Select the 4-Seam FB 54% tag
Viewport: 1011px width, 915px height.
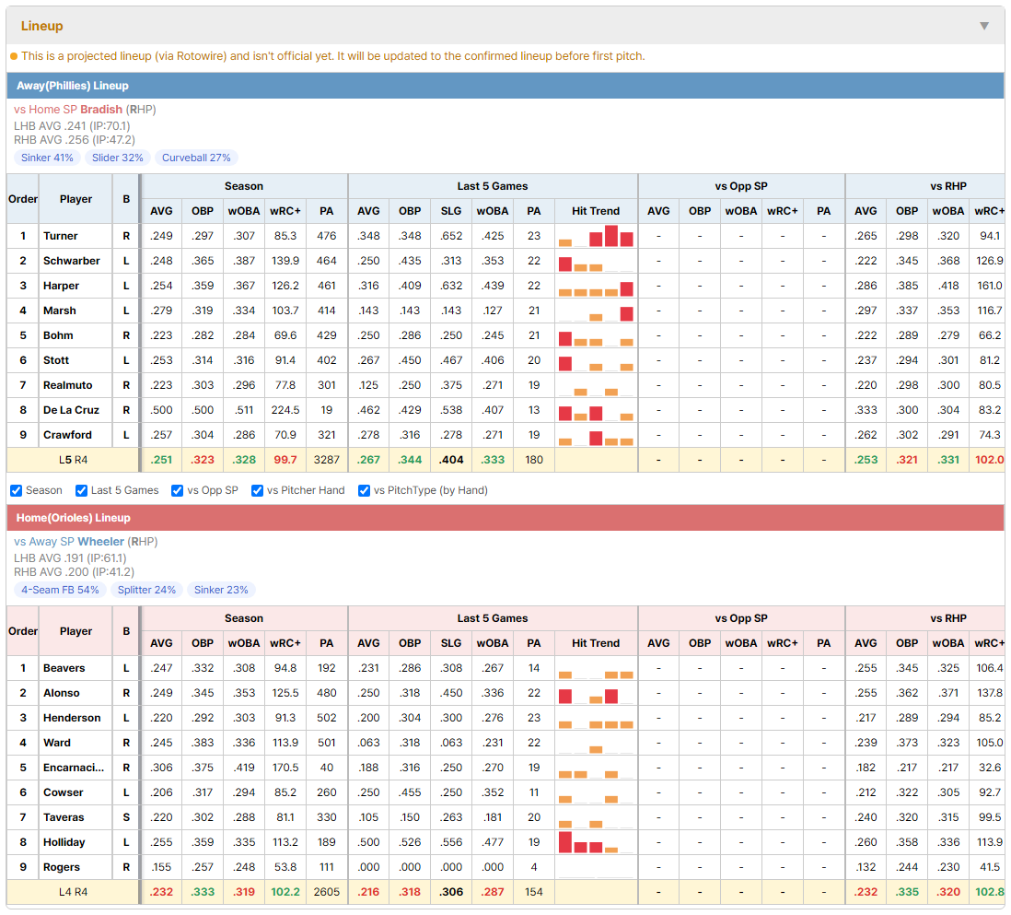60,590
